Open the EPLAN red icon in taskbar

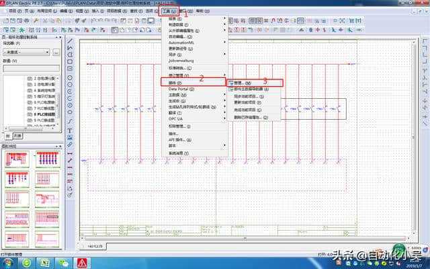click(x=82, y=263)
